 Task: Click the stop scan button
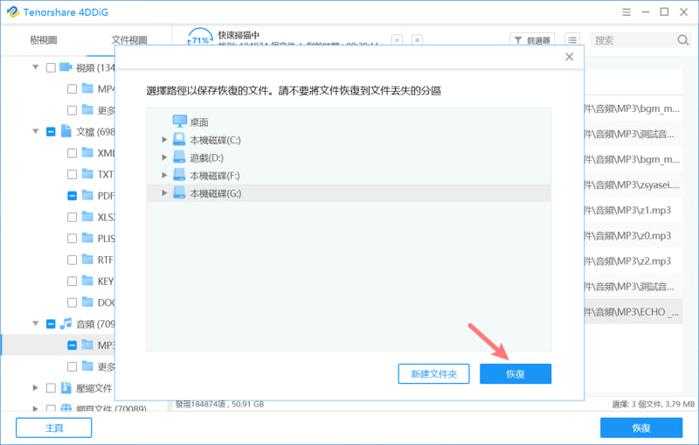[x=418, y=40]
